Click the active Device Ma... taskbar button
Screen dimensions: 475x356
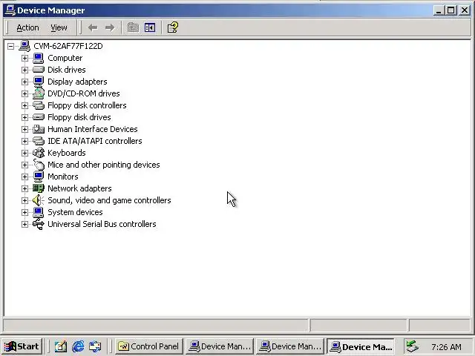point(361,346)
